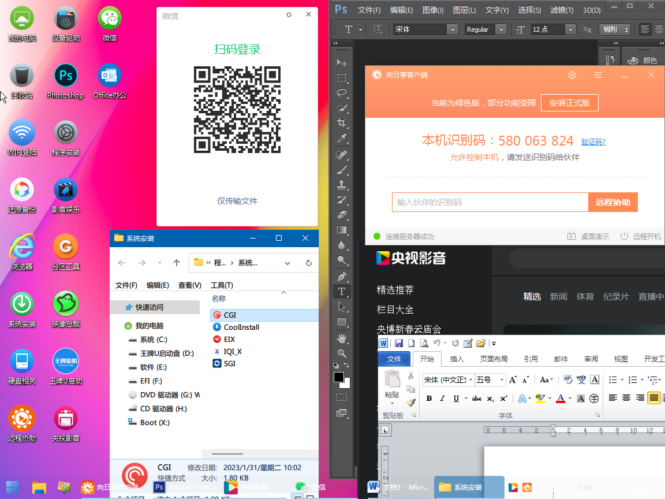This screenshot has height=499, width=665.
Task: Click the Word text highlight color button
Action: (540, 399)
